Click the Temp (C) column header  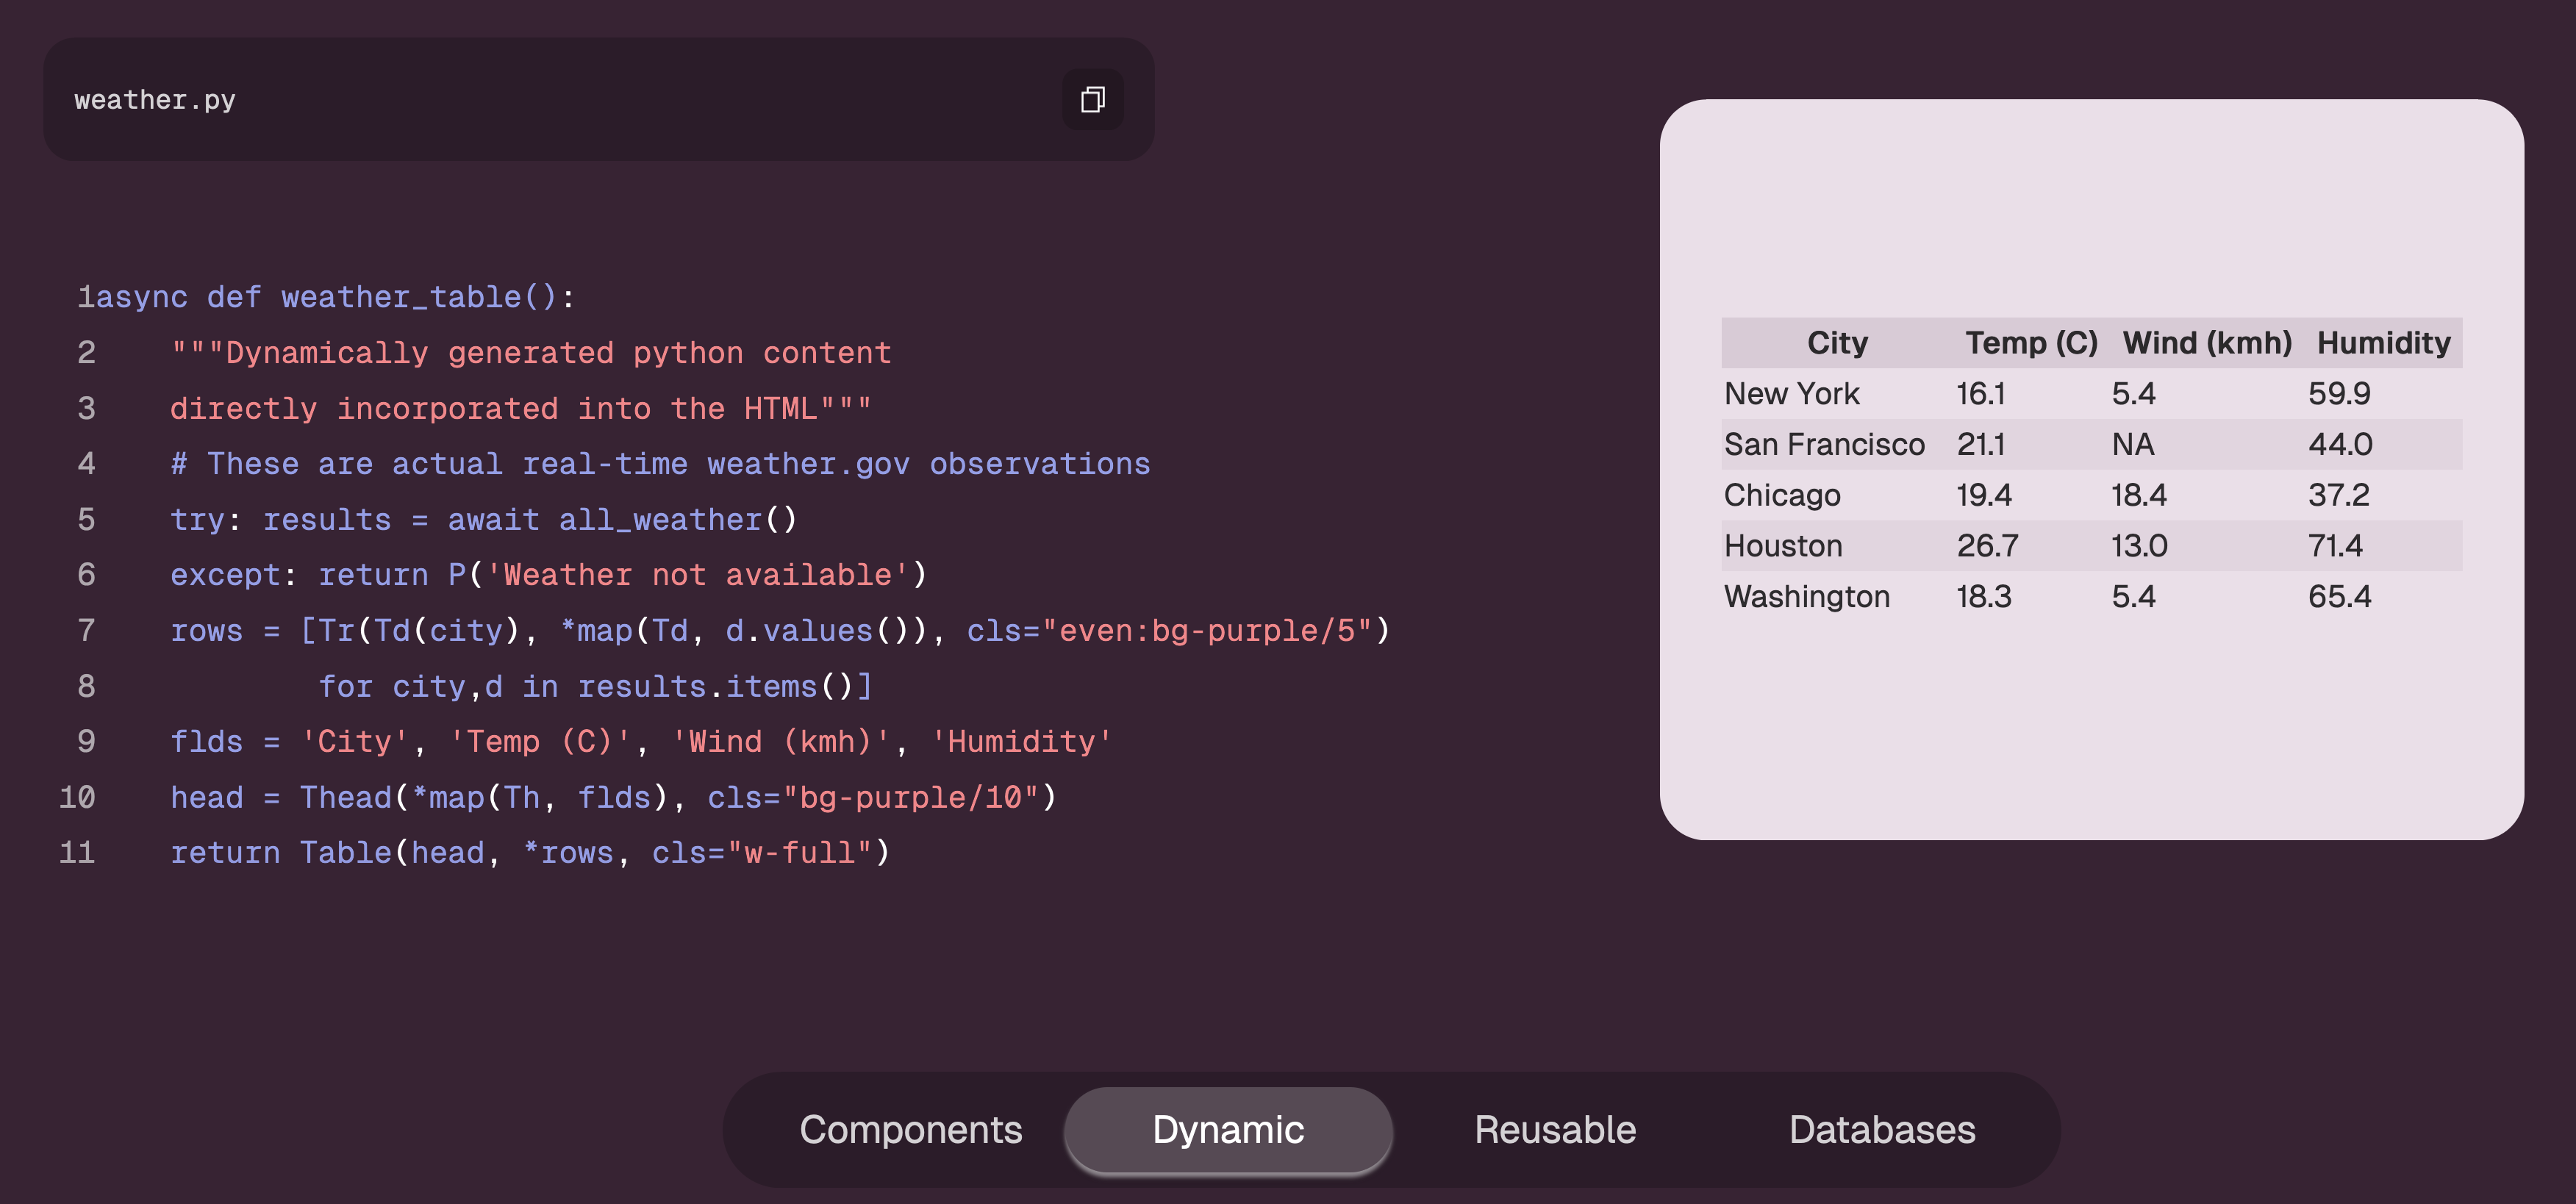coord(2030,343)
